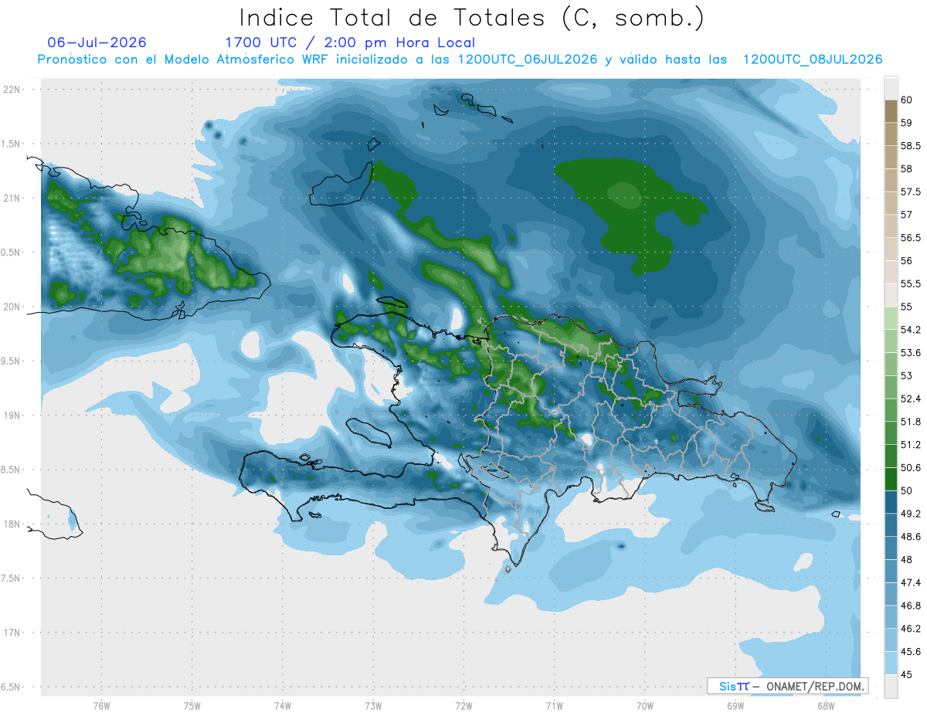
Task: Click the colorbar label '58.5'
Action: 912,146
